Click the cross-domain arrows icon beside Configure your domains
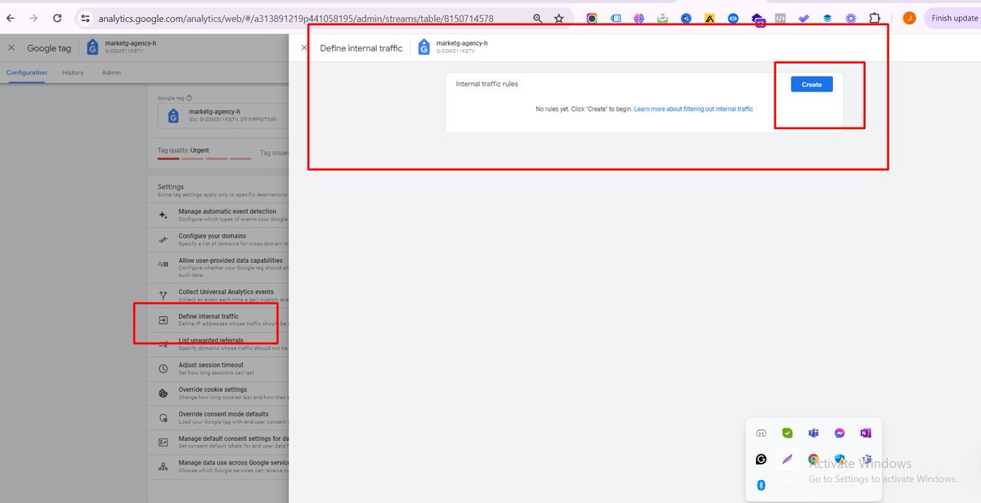This screenshot has height=503, width=981. point(163,239)
